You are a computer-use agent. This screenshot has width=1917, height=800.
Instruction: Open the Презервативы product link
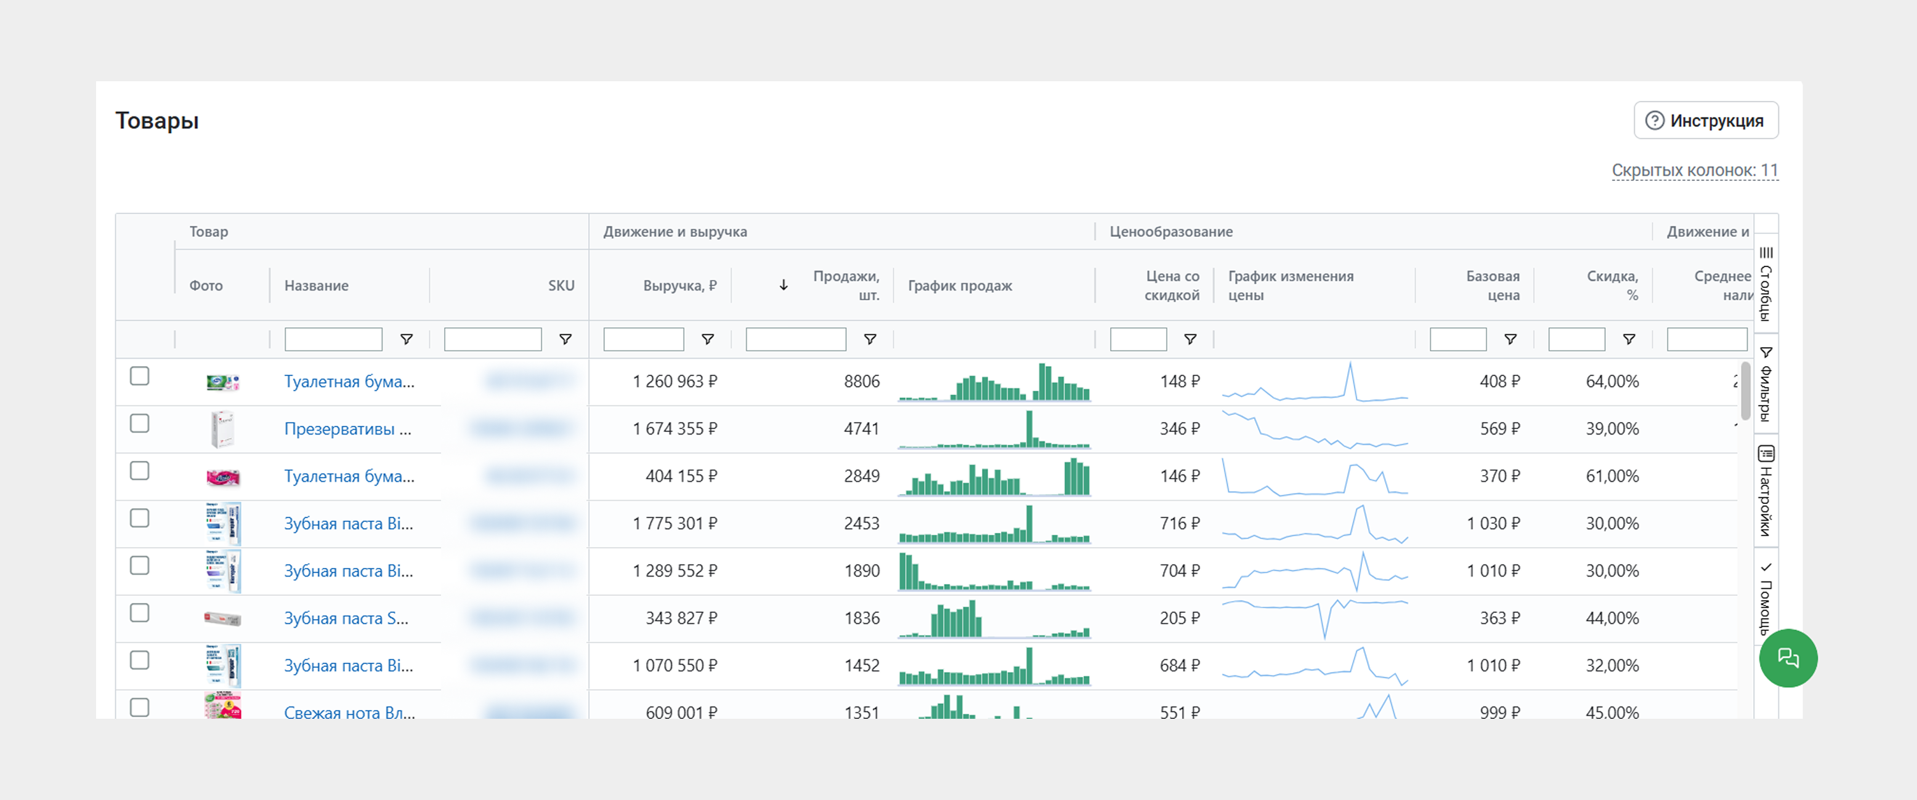tap(347, 429)
